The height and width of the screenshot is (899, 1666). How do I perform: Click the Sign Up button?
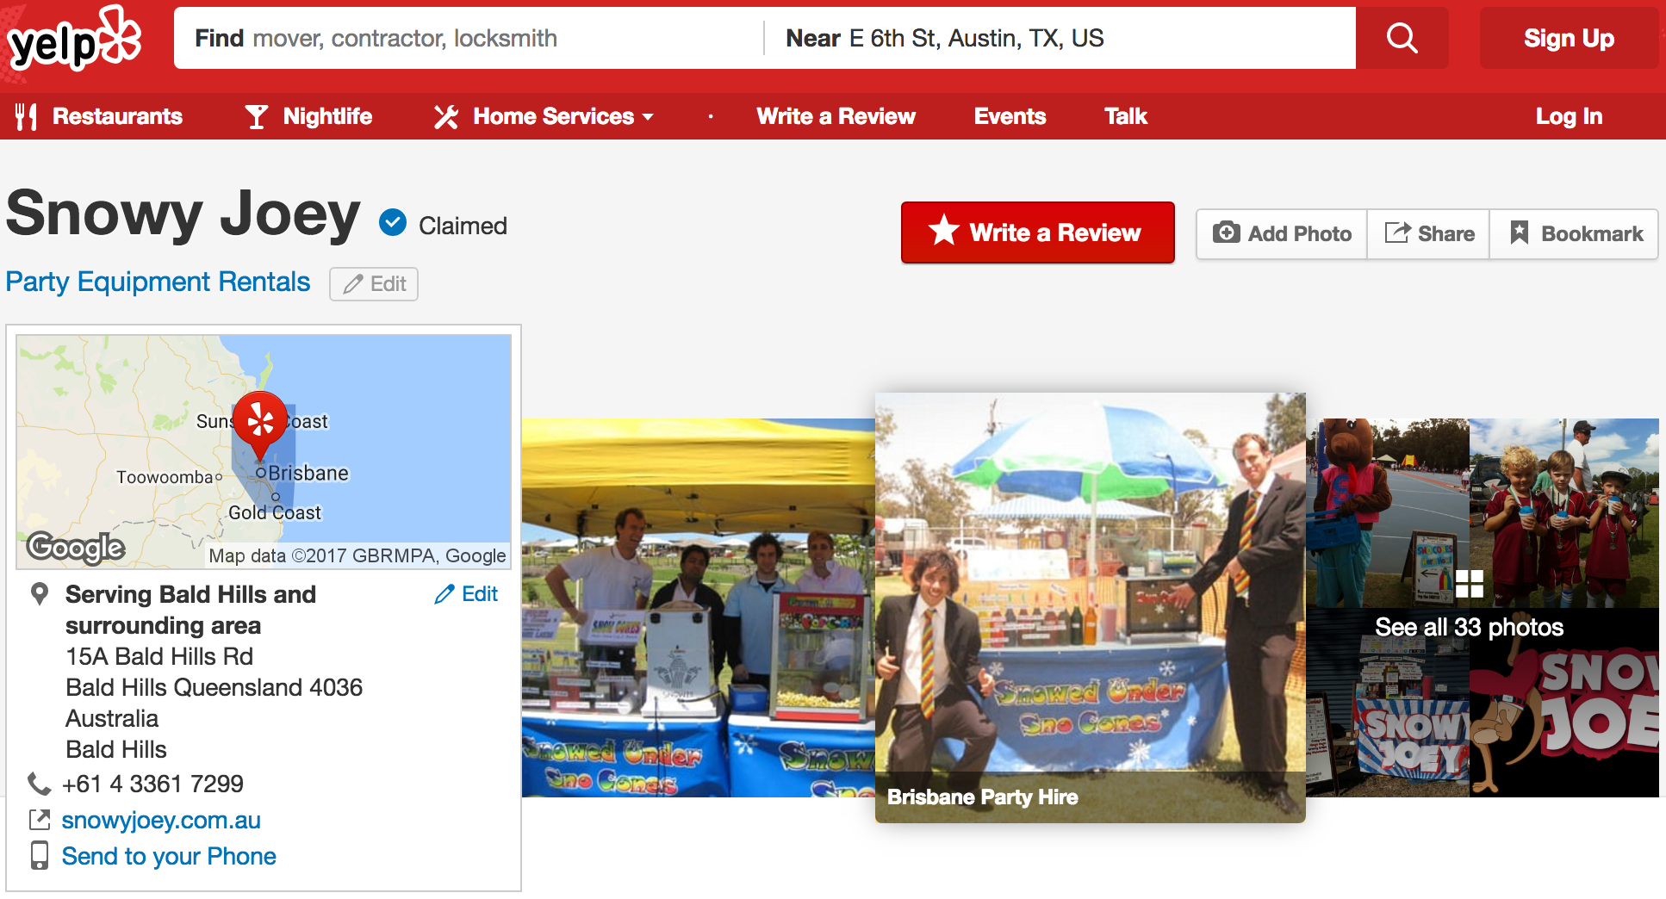pyautogui.click(x=1569, y=38)
